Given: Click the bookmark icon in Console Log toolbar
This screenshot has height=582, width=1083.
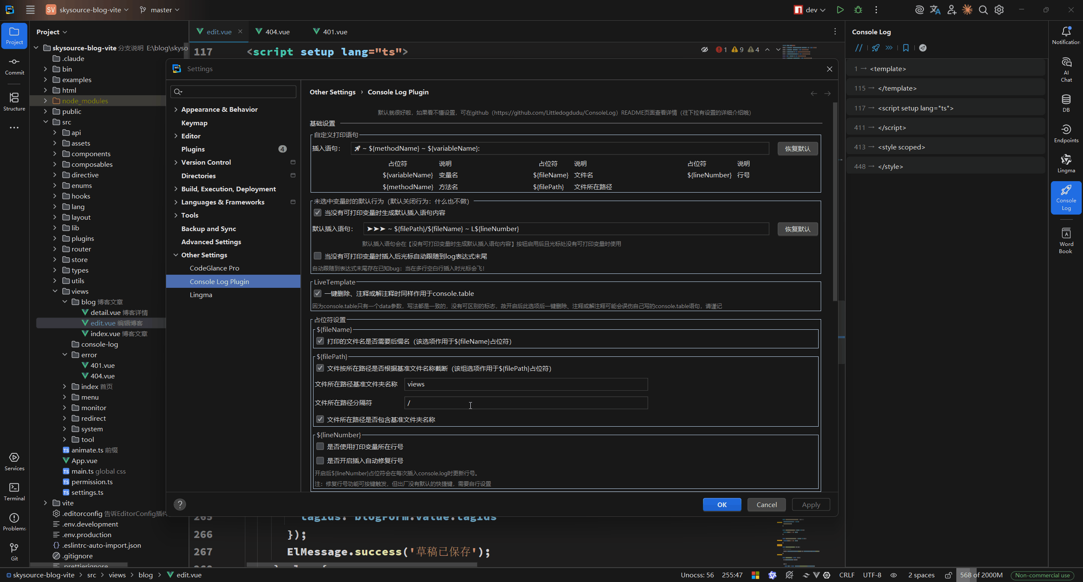Looking at the screenshot, I should pyautogui.click(x=905, y=48).
